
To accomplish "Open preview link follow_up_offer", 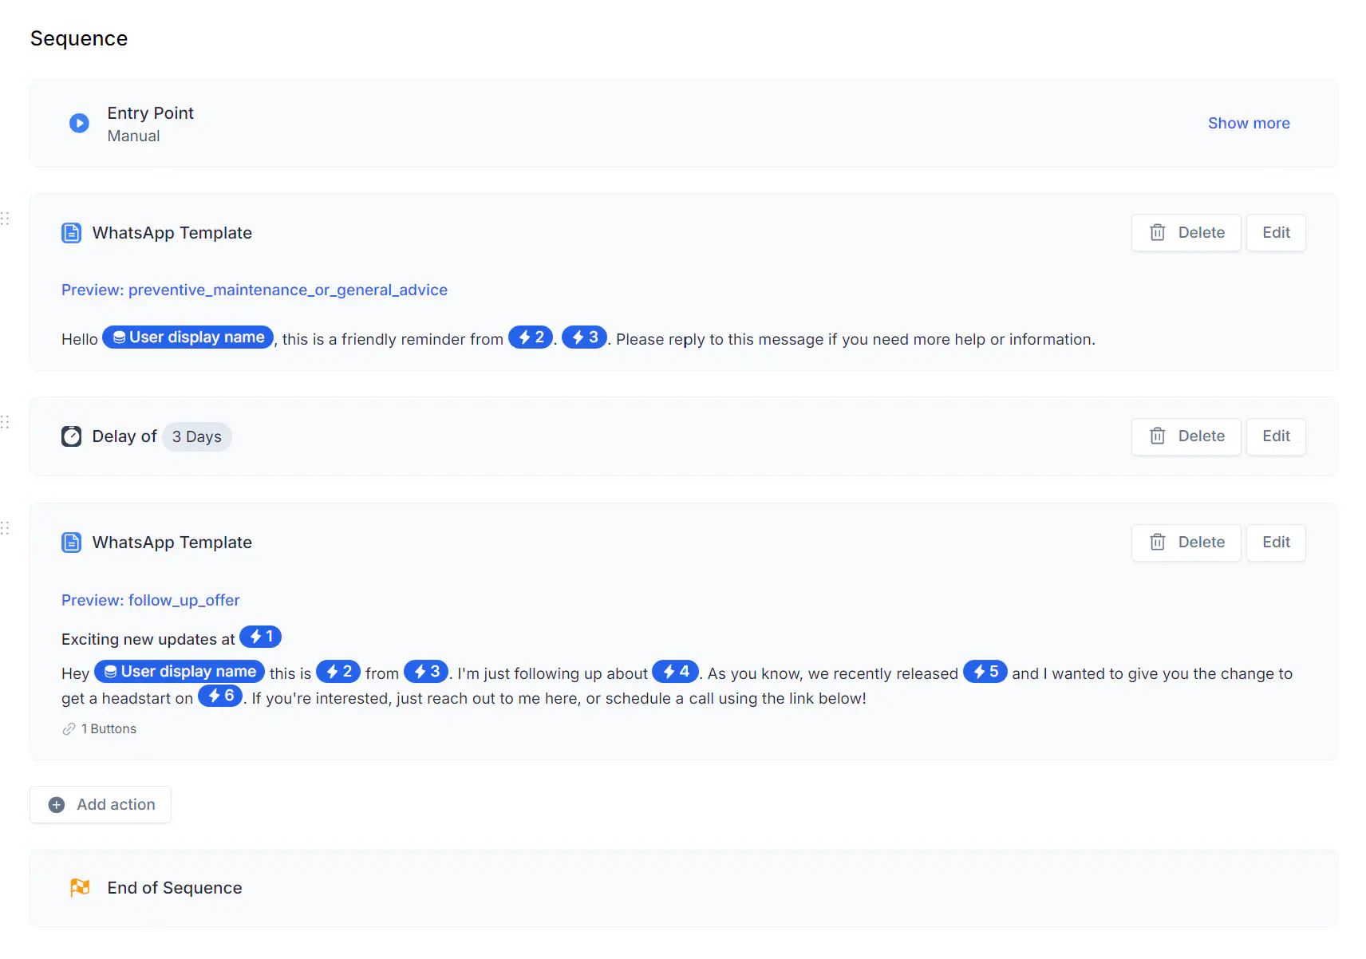I will point(151,600).
